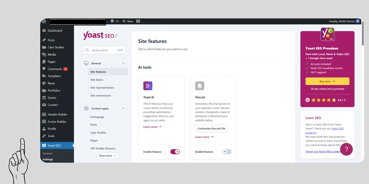Viewport: 369px width, 184px height.
Task: Expand Show more under content types
Action: 107,156
